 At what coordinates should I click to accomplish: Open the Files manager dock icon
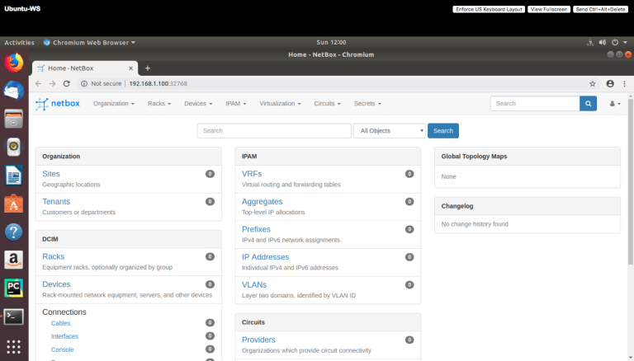point(14,120)
